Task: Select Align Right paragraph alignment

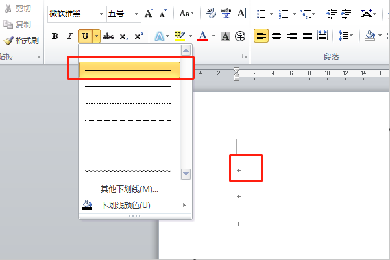Action: (292, 36)
